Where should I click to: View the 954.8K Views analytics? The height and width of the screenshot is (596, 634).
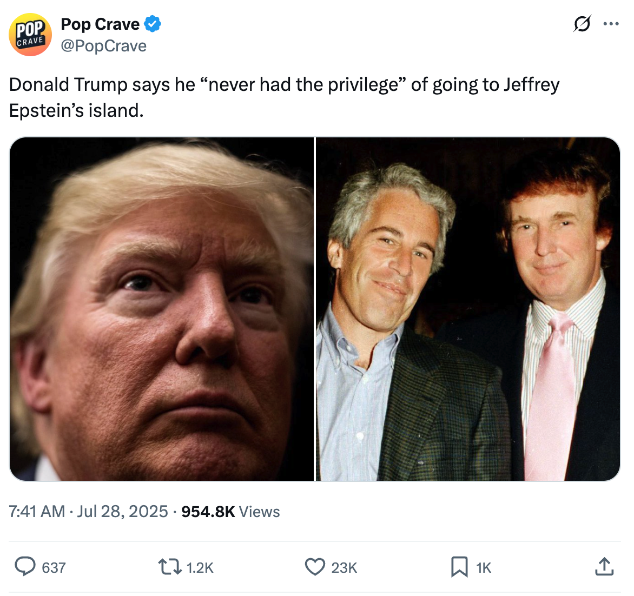(230, 512)
